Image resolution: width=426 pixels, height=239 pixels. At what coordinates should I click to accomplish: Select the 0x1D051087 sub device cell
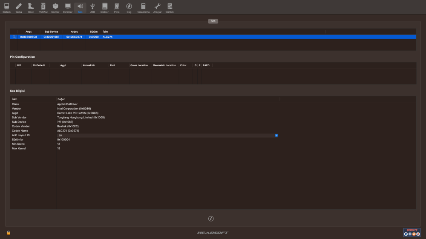[x=52, y=37]
